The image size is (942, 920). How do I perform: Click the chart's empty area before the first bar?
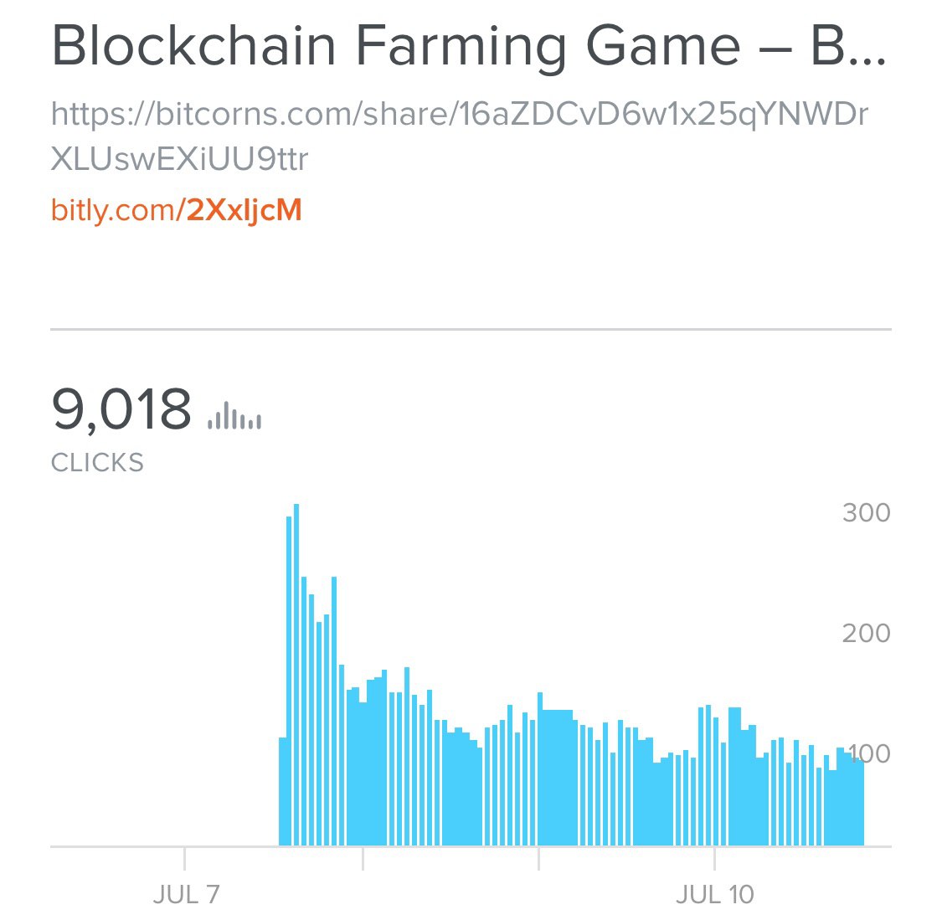click(x=164, y=672)
